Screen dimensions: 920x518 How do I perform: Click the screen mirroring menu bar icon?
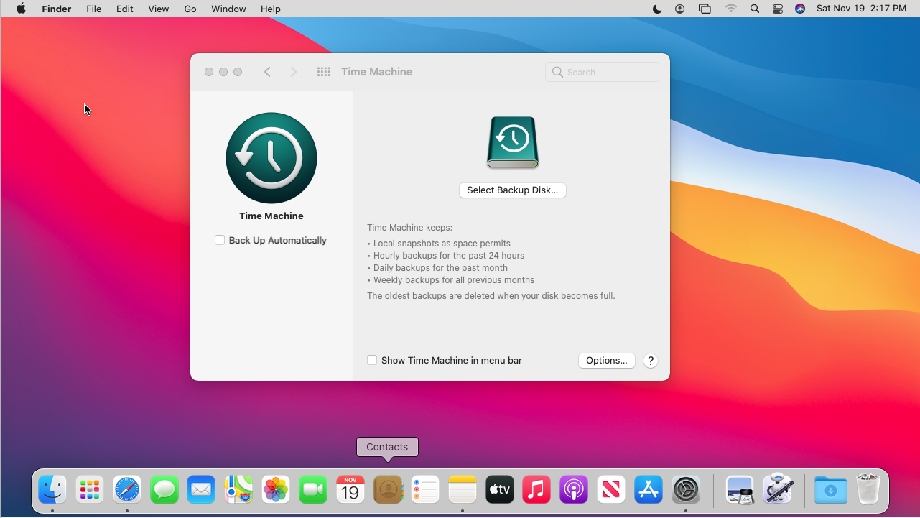705,9
